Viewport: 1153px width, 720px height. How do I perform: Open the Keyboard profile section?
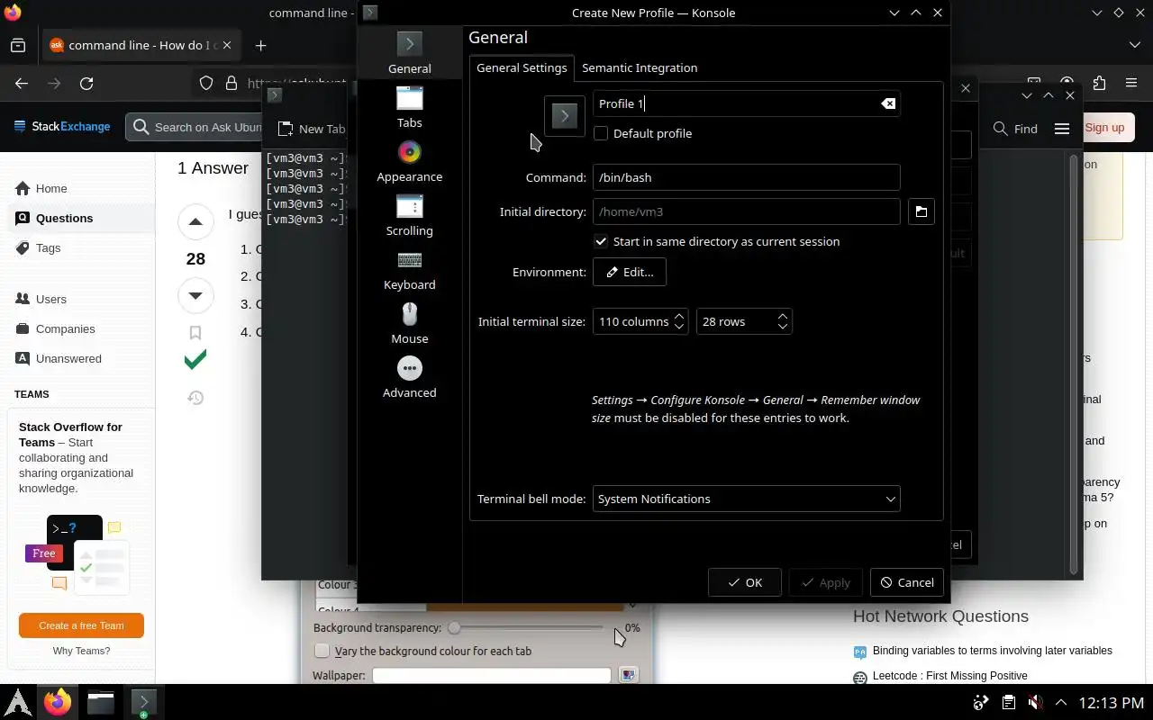(409, 269)
